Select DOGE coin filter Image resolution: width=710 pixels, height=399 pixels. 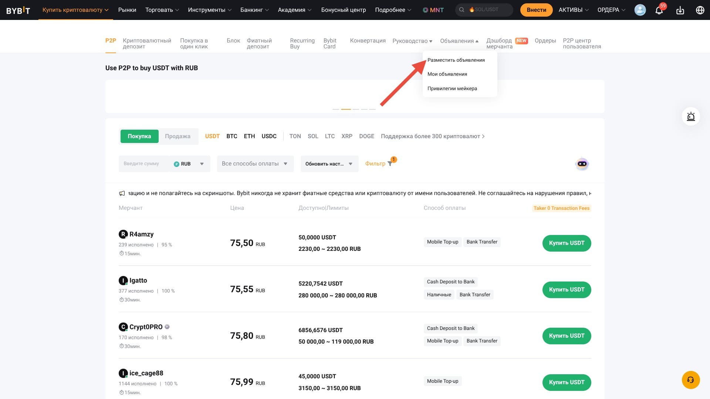tap(366, 136)
